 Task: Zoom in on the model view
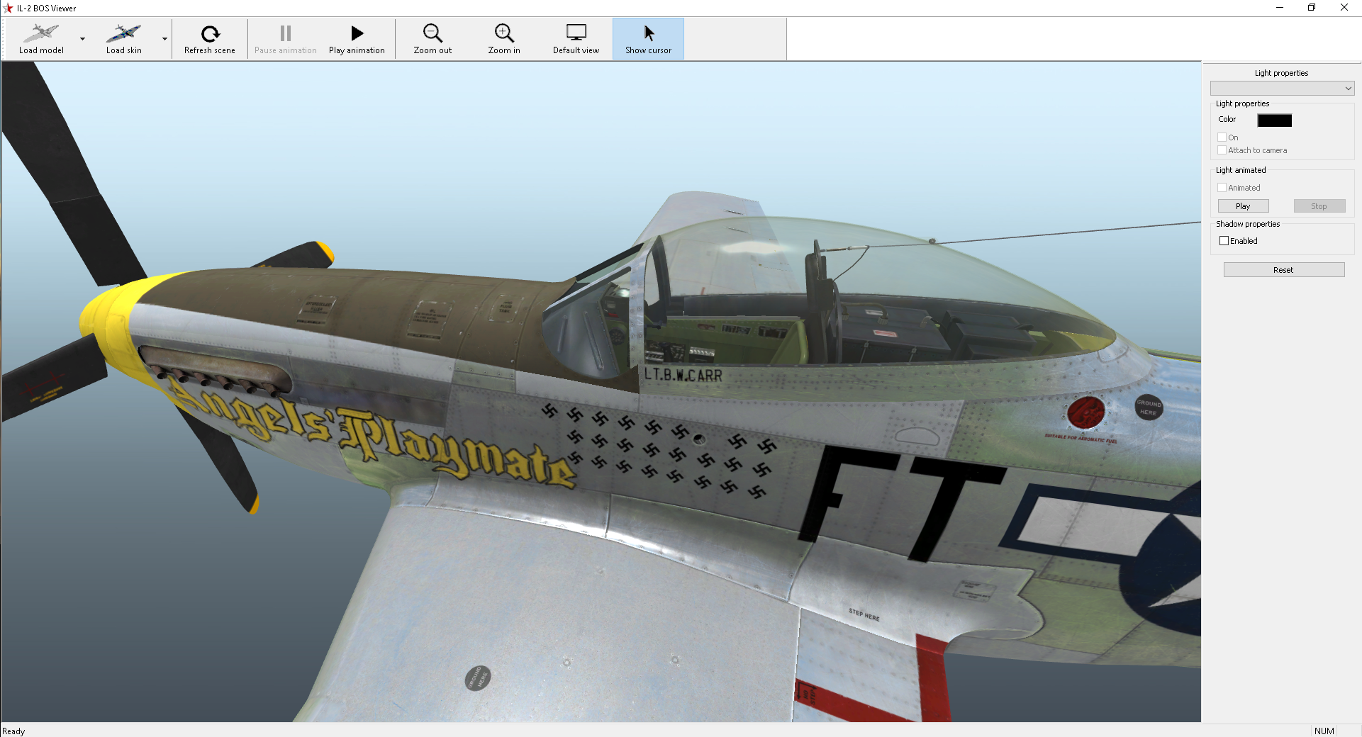tap(504, 38)
